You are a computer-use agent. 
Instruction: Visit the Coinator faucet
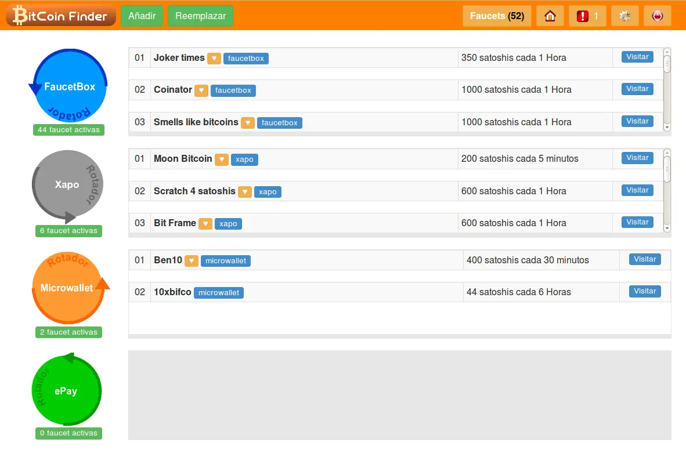[637, 89]
